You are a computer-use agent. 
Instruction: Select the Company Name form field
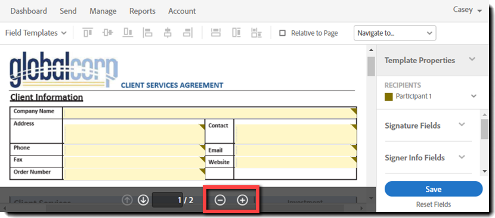point(210,113)
